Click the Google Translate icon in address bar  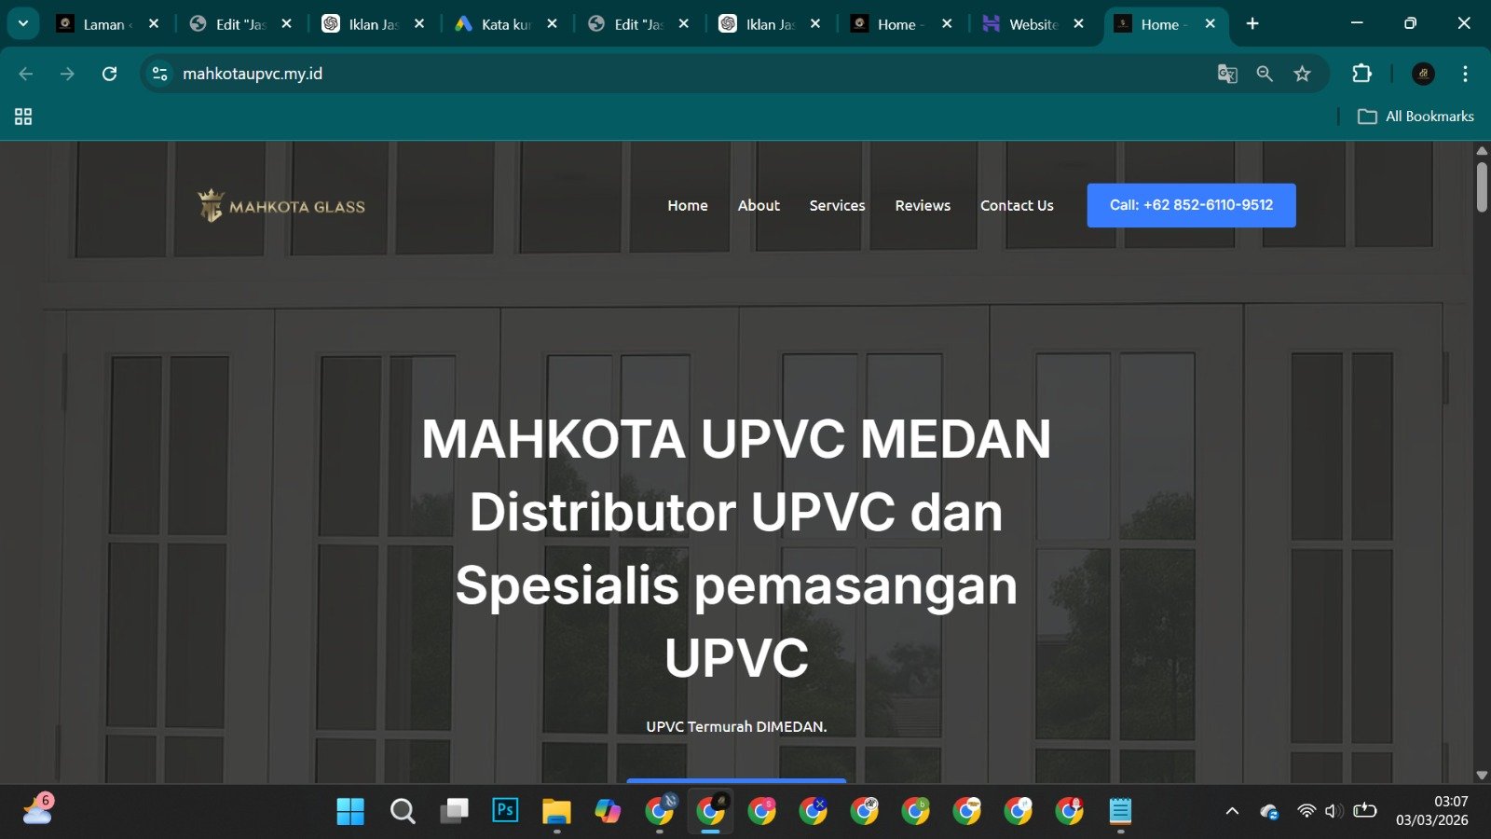1227,74
